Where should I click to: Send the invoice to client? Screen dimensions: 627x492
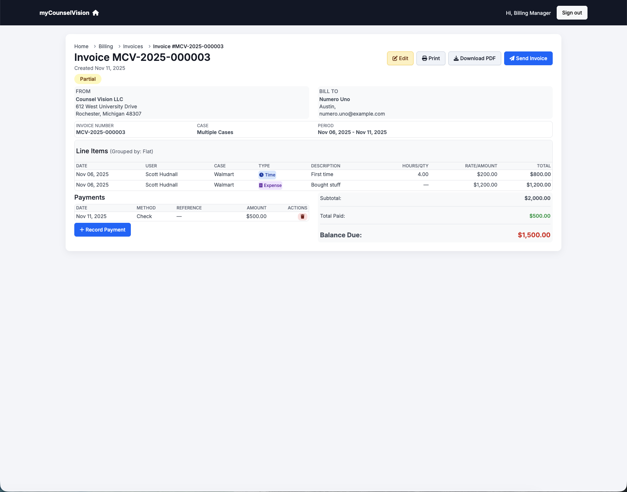click(x=528, y=58)
